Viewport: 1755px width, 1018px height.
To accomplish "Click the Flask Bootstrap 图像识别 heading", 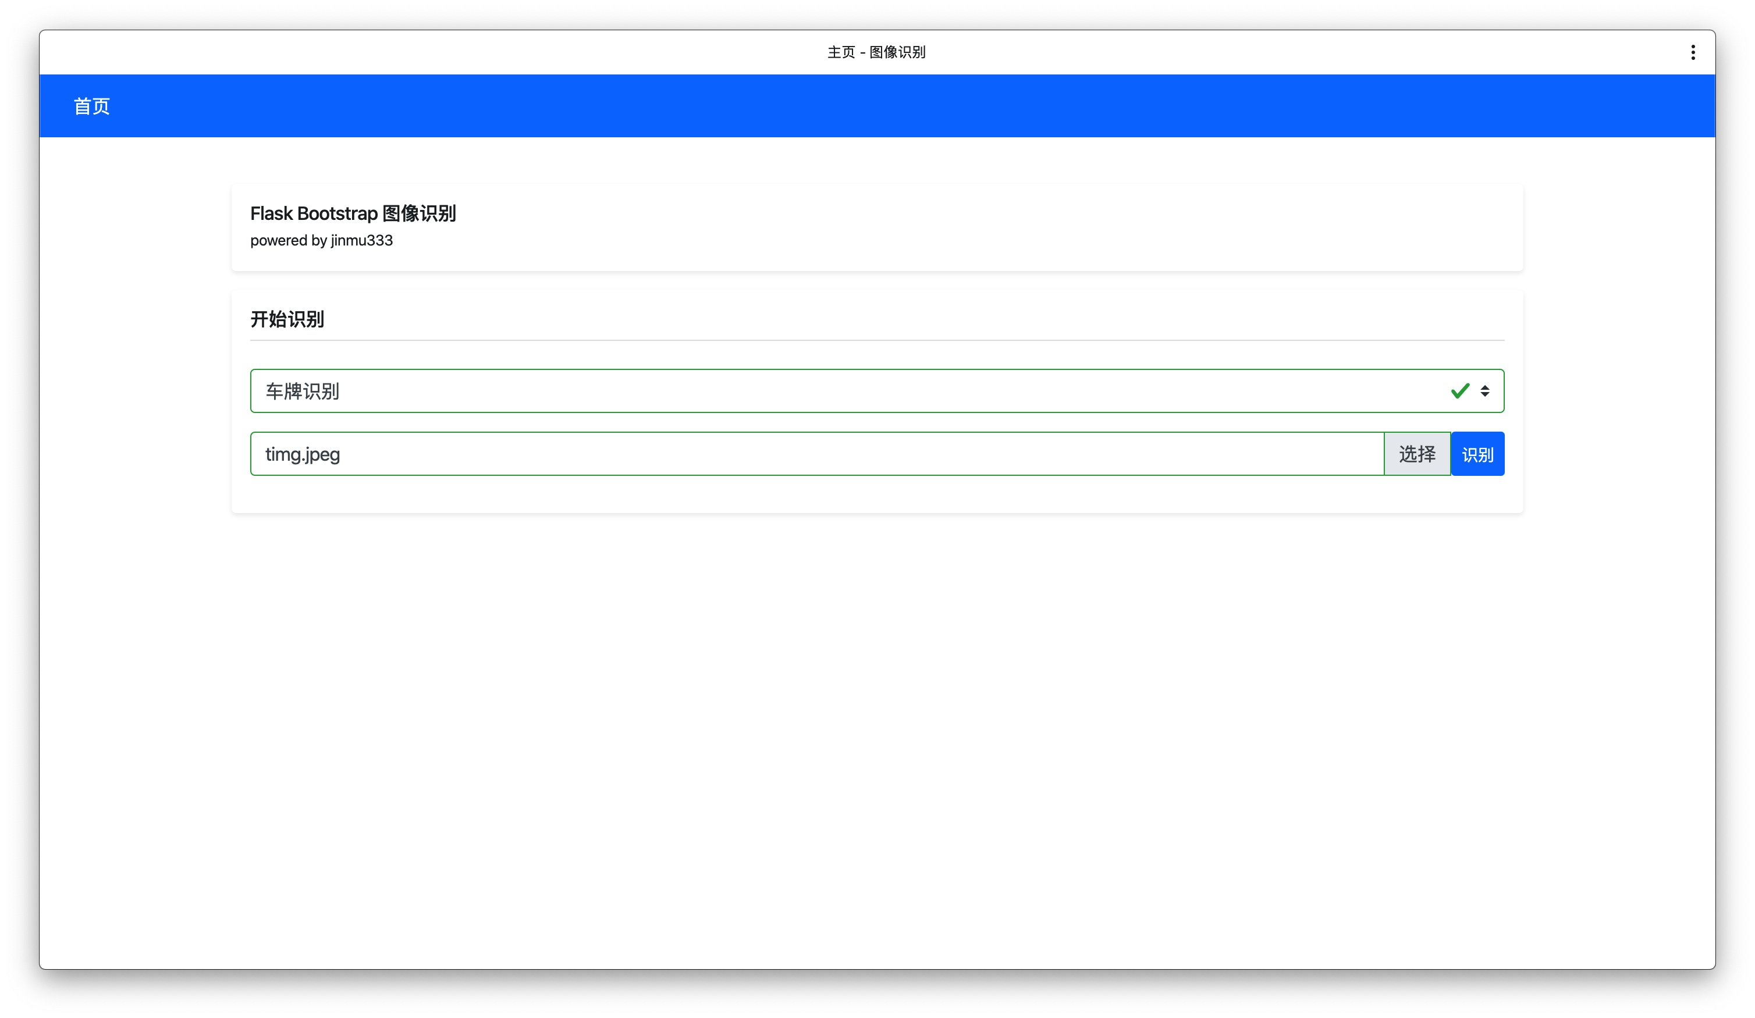I will click(353, 213).
